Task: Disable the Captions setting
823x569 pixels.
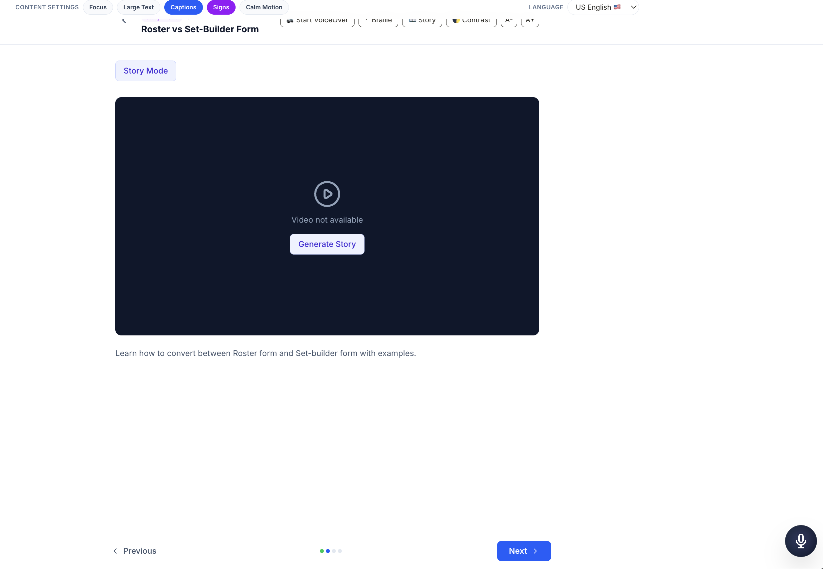Action: coord(183,7)
